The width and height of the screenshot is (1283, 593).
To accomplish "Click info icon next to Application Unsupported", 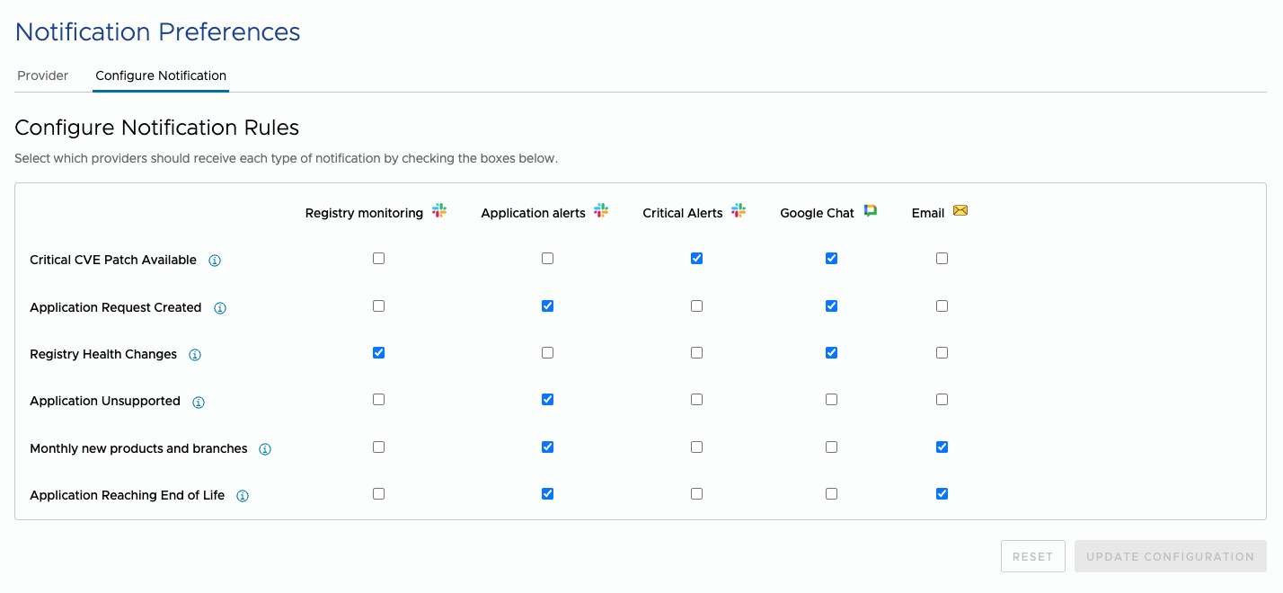I will (x=199, y=403).
